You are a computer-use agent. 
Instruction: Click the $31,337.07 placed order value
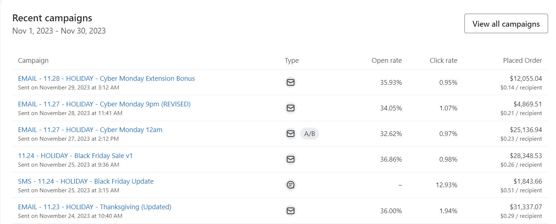[x=526, y=207]
